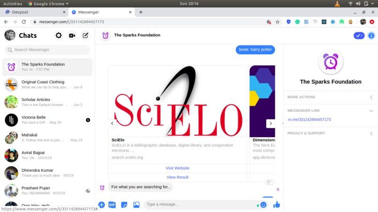Image resolution: width=378 pixels, height=212 pixels.
Task: Click 'For what you are searching for..' message
Action: click(x=141, y=187)
